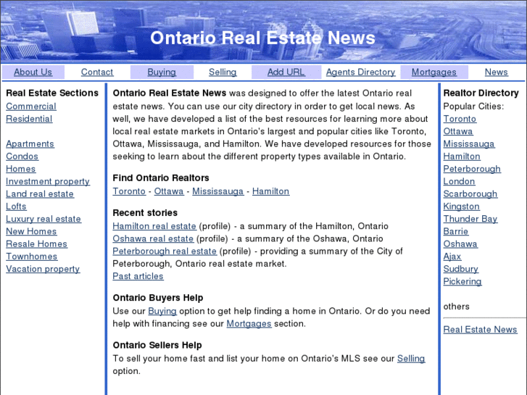
Task: Select Toronto under Find Ontario Realtors
Action: pyautogui.click(x=129, y=191)
